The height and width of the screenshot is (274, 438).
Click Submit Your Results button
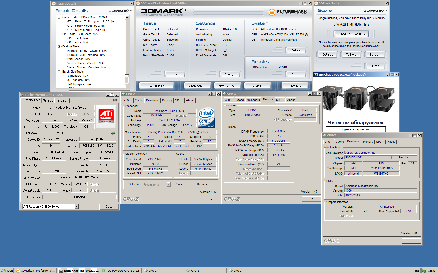click(x=351, y=34)
